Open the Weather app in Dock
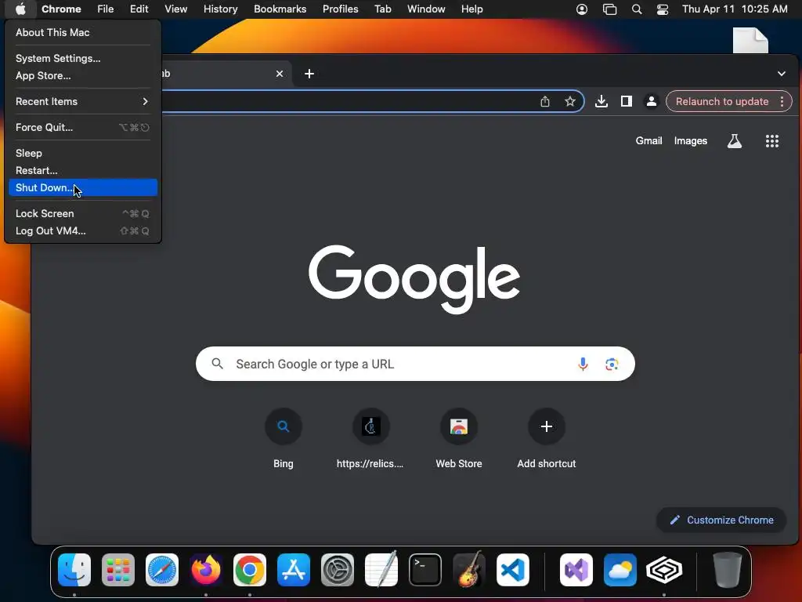 (620, 570)
